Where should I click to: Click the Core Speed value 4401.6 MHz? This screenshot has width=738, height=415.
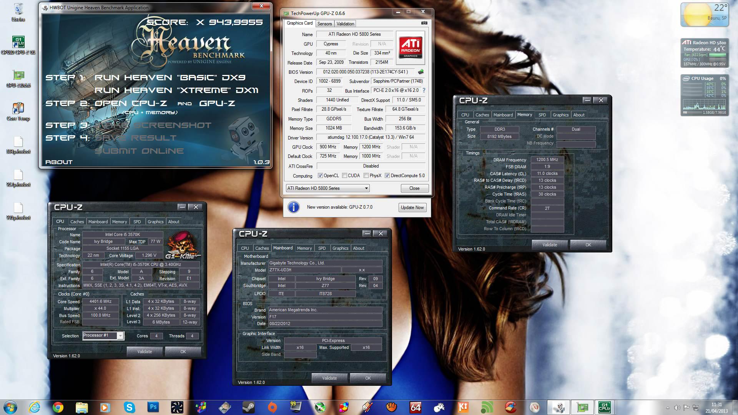click(100, 301)
